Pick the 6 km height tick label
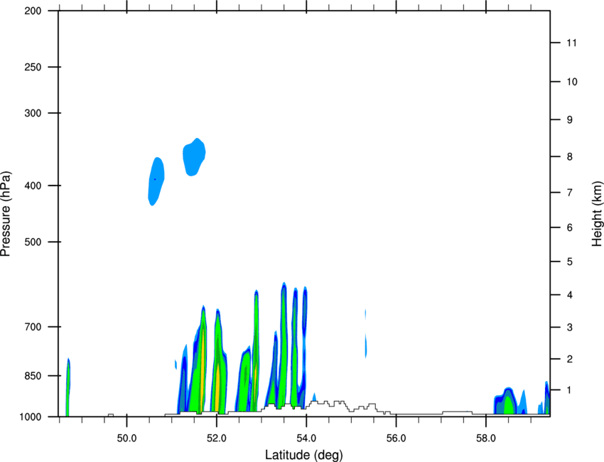 tap(569, 227)
